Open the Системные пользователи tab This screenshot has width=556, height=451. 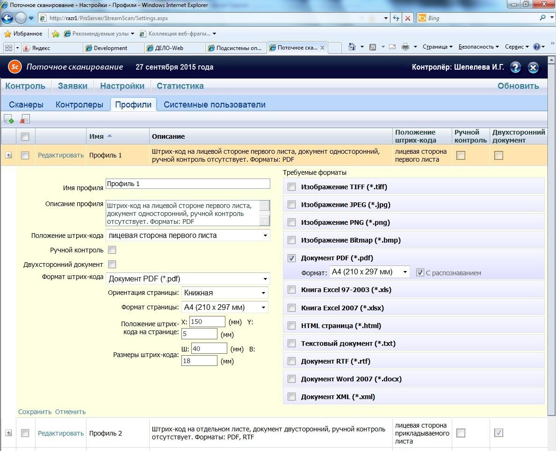pos(215,105)
